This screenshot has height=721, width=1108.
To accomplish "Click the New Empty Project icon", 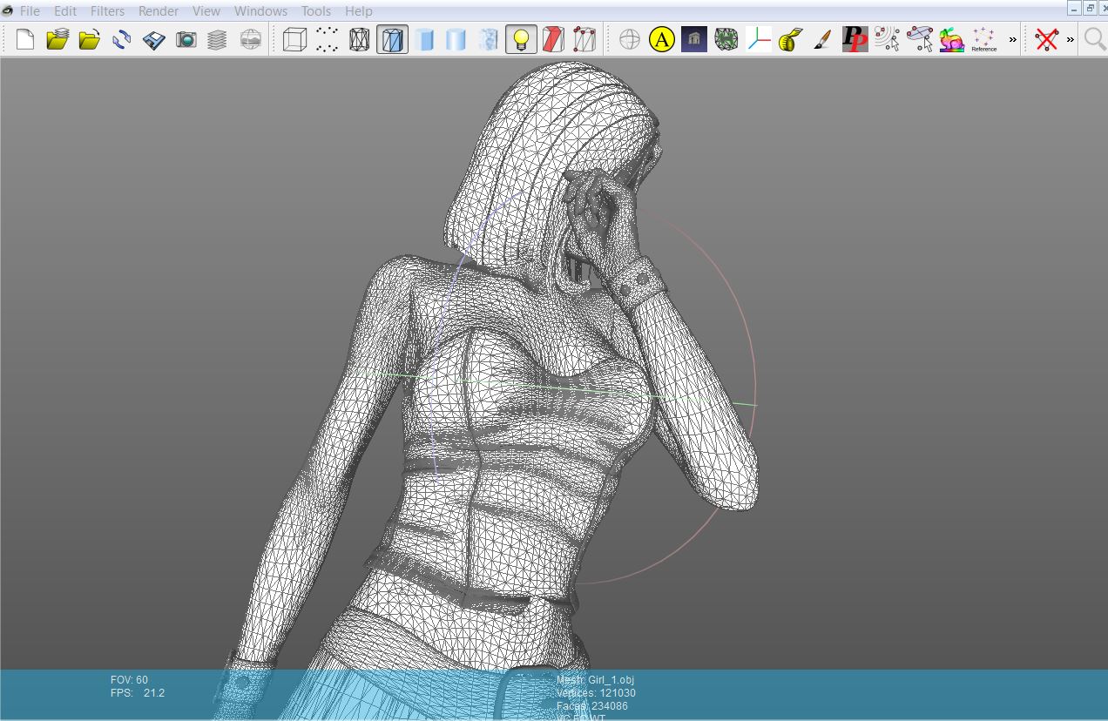I will [25, 39].
